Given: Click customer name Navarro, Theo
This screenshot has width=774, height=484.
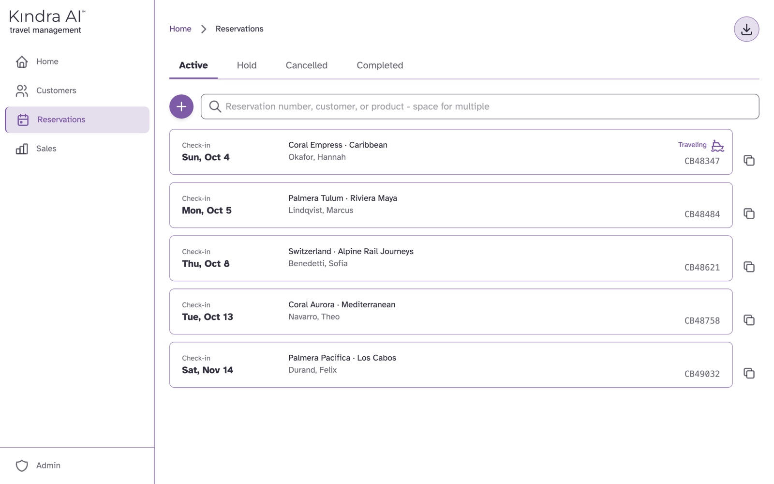Looking at the screenshot, I should [314, 317].
